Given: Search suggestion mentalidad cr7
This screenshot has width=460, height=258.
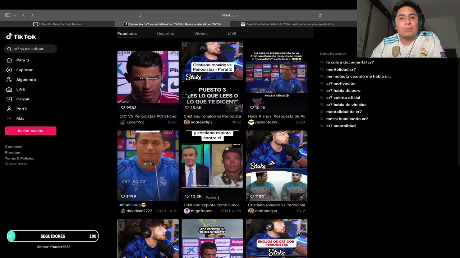Looking at the screenshot, I should 341,70.
